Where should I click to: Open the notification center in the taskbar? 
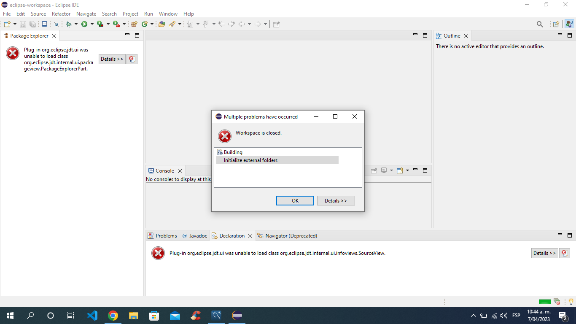coord(563,316)
